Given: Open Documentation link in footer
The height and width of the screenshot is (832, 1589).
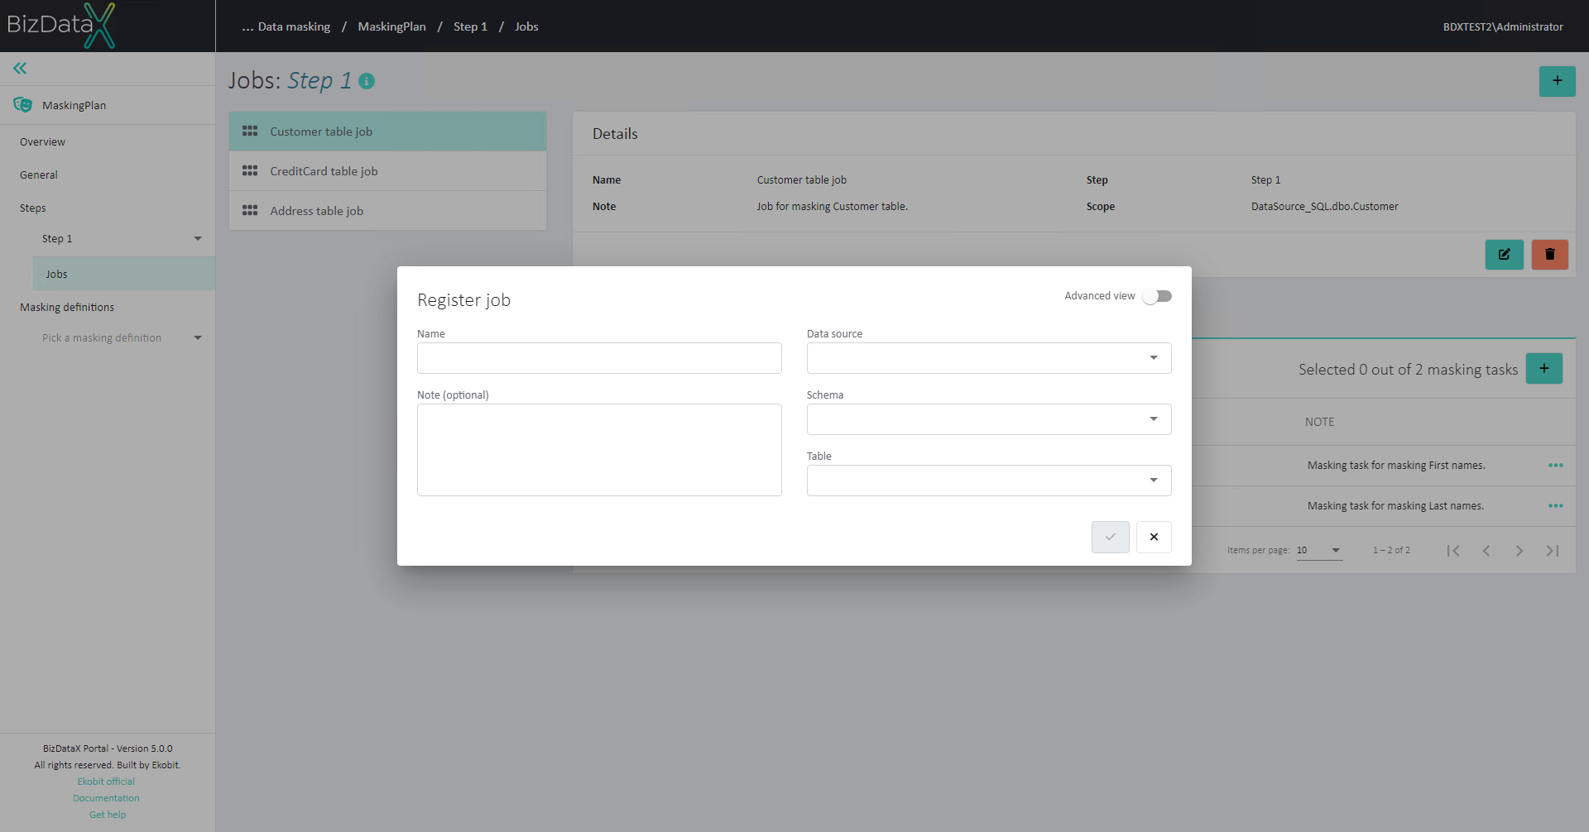Looking at the screenshot, I should tap(106, 798).
